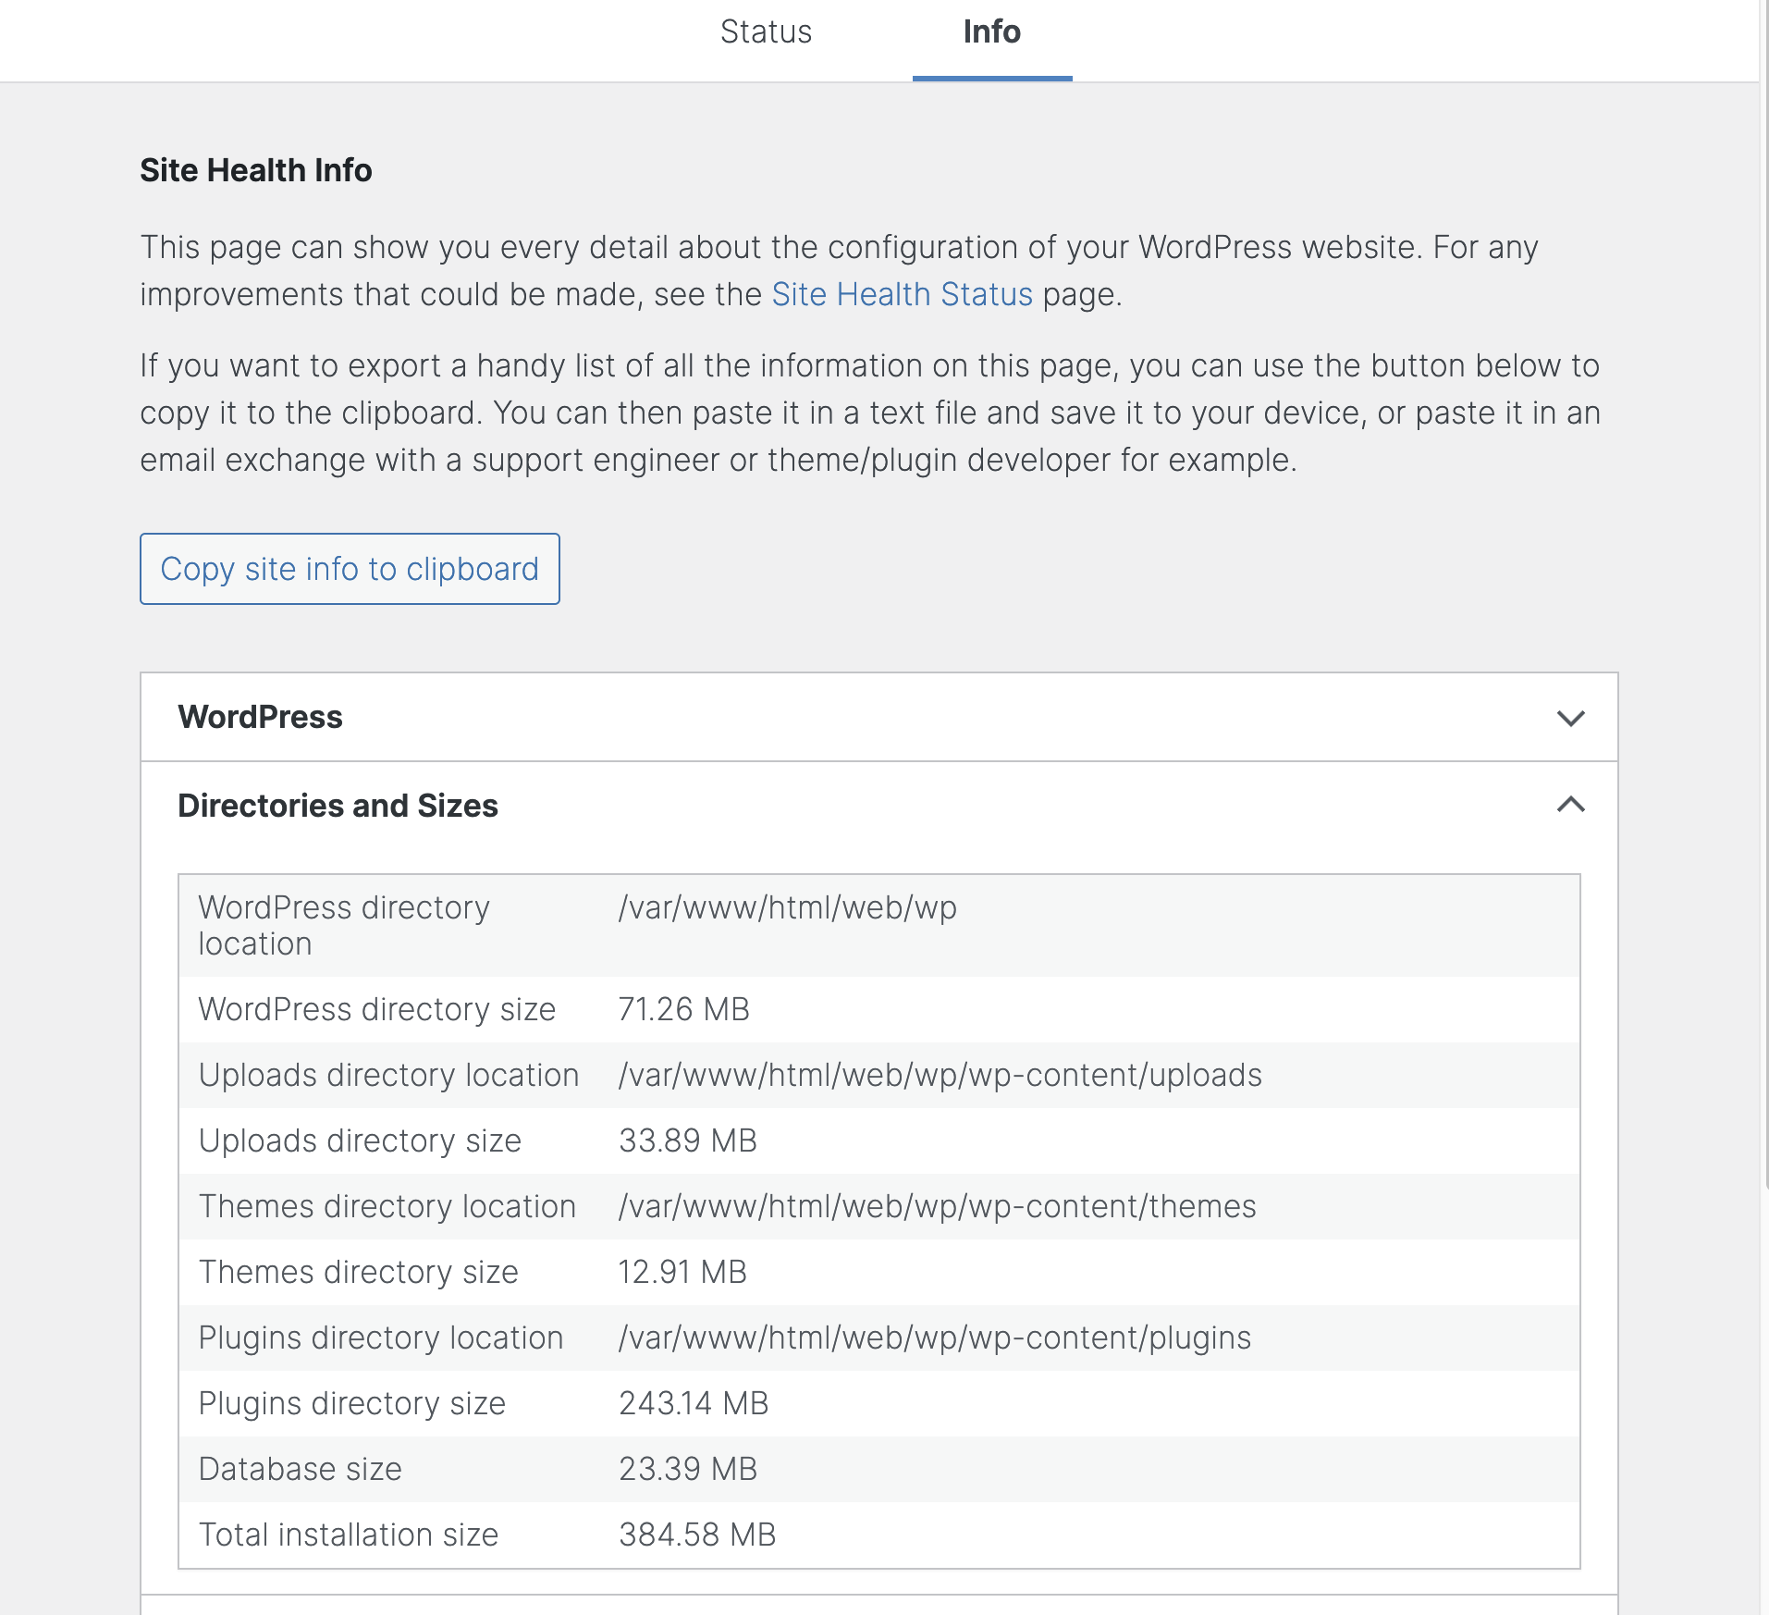1769x1615 pixels.
Task: Click the WordPress section header
Action: [260, 717]
